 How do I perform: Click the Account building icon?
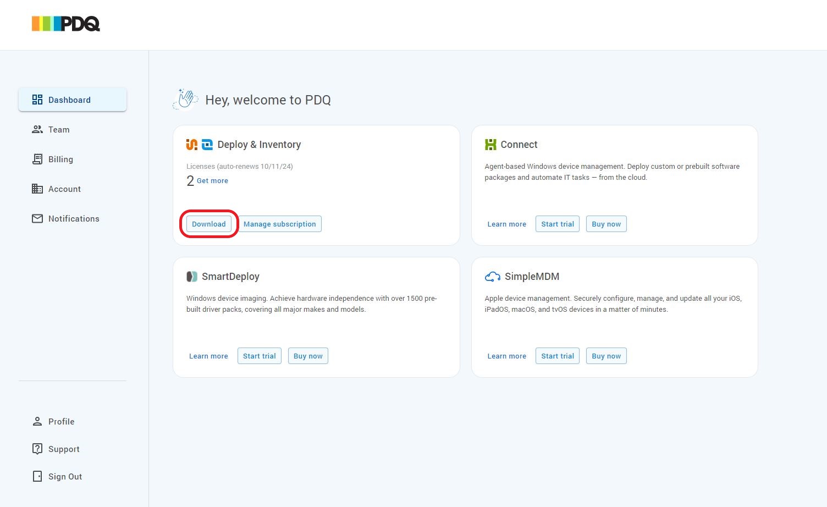(x=37, y=189)
